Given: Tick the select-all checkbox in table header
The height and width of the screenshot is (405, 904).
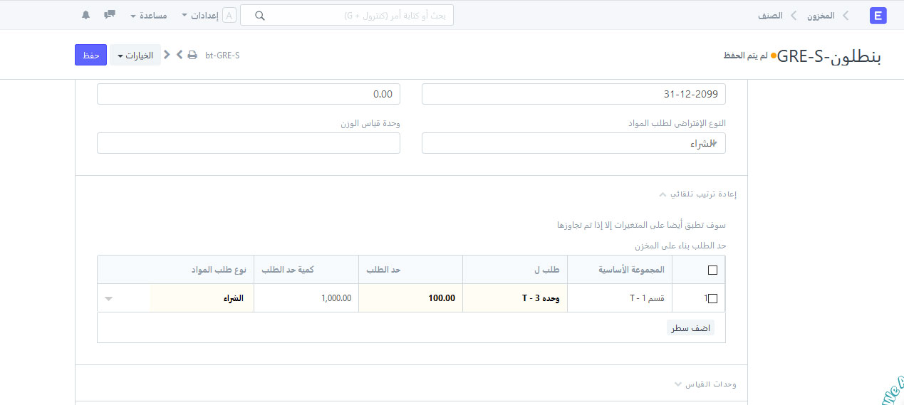Looking at the screenshot, I should [x=712, y=270].
